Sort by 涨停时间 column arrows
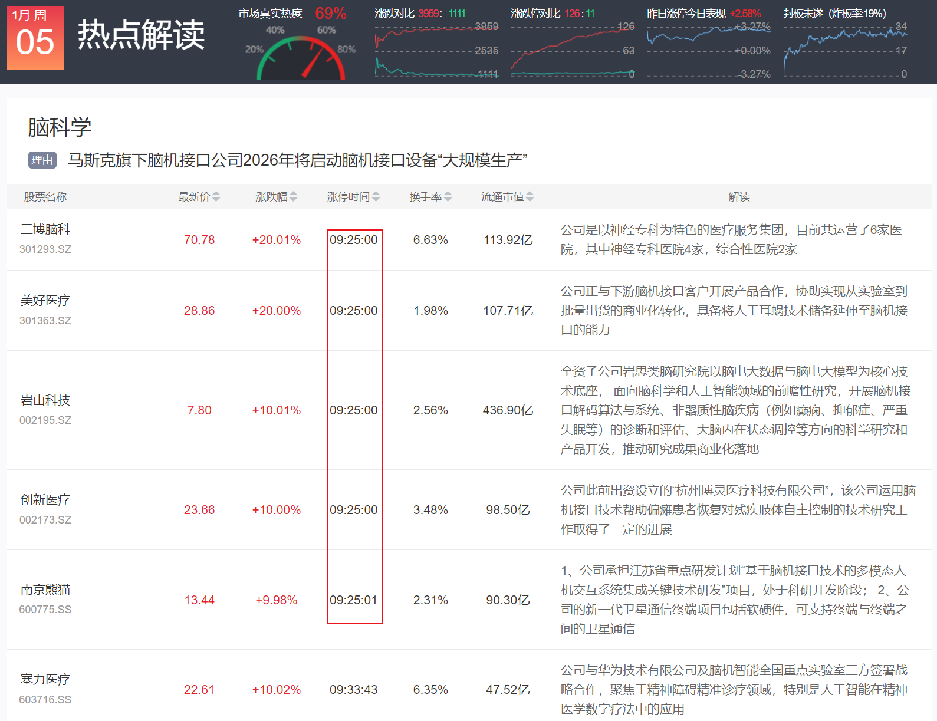This screenshot has width=937, height=721. (376, 197)
